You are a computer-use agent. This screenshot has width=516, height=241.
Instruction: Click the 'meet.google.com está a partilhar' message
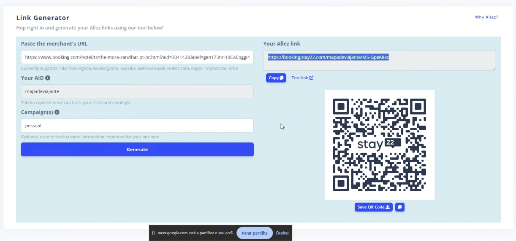pyautogui.click(x=196, y=233)
